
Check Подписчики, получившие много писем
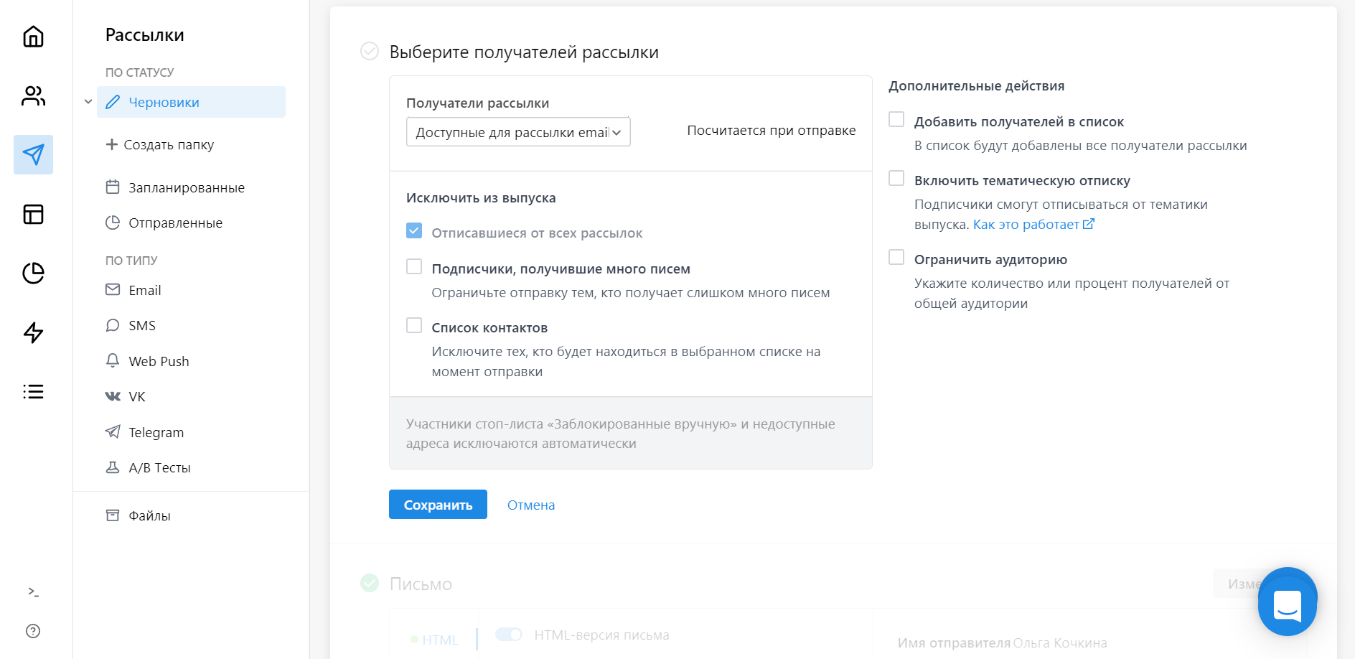414,266
